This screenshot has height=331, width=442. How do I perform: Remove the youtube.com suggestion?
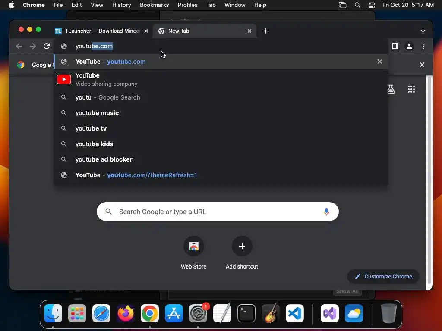380,62
